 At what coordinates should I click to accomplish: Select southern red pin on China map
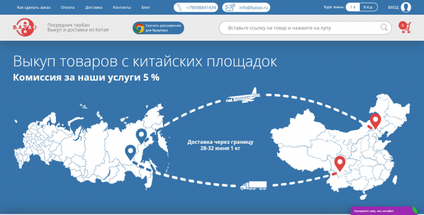point(340,164)
